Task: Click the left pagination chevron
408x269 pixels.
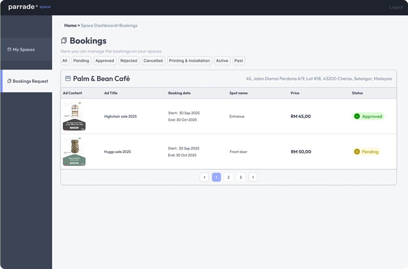Action: (204, 177)
